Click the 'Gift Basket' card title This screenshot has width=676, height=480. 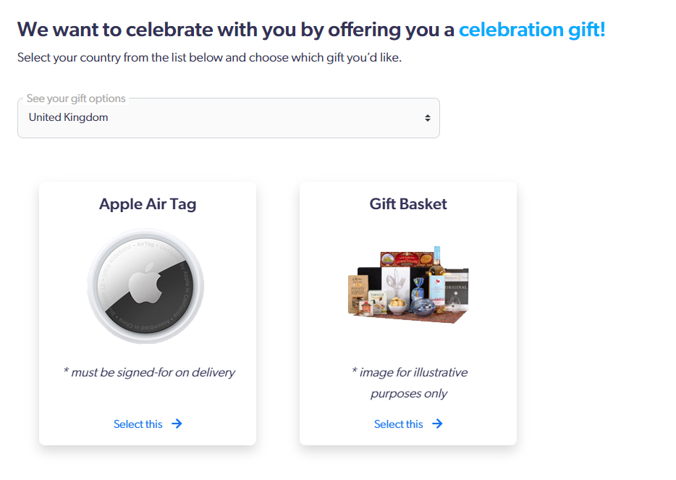(408, 204)
